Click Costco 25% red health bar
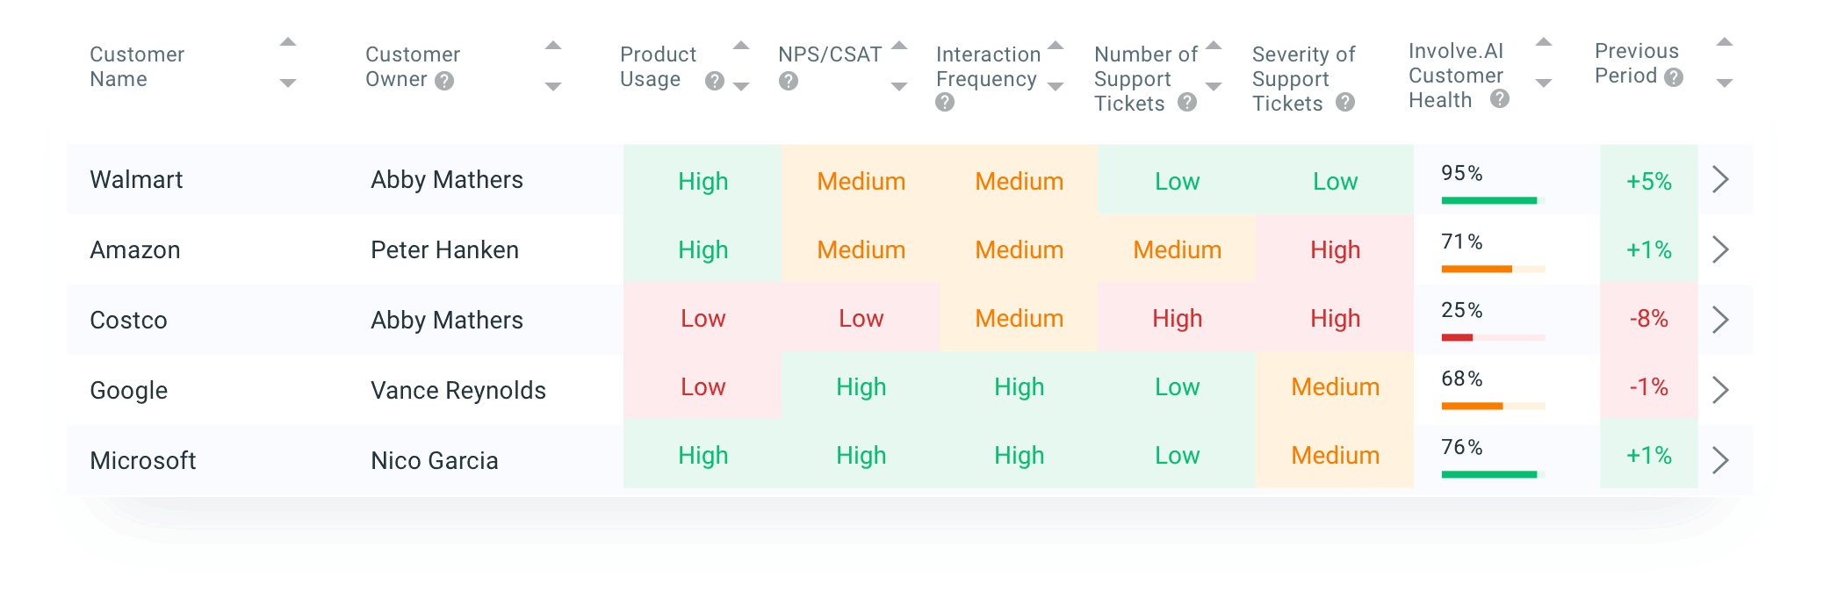1823x613 pixels. [1493, 337]
